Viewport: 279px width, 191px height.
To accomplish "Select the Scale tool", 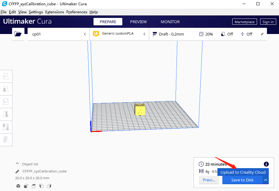I will point(6,89).
